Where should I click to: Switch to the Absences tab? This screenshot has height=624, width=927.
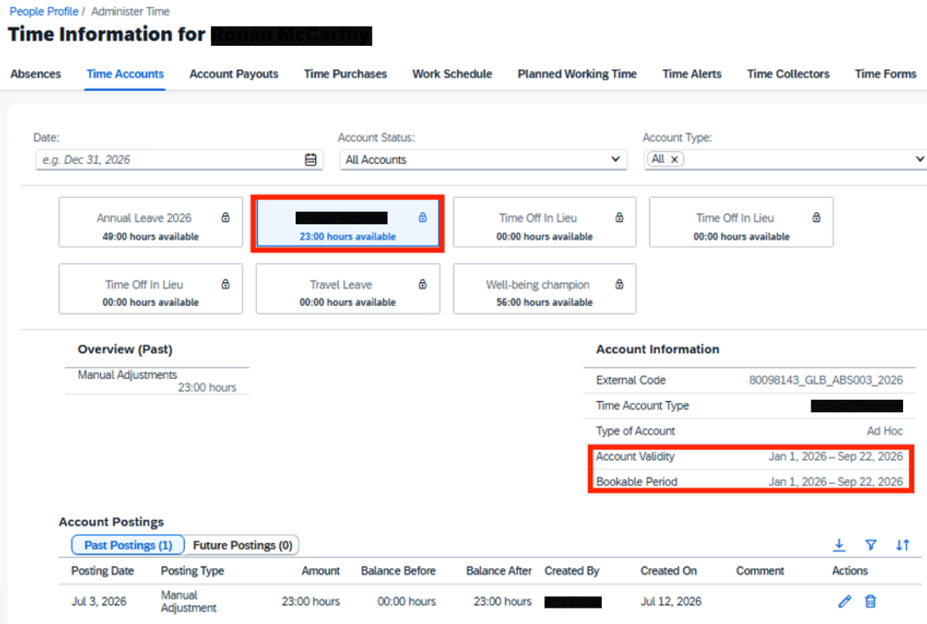tap(36, 74)
